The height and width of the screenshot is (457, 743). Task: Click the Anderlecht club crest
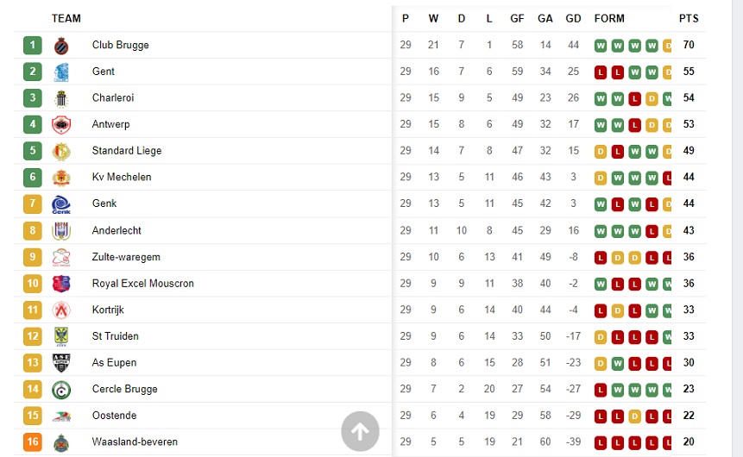(61, 230)
